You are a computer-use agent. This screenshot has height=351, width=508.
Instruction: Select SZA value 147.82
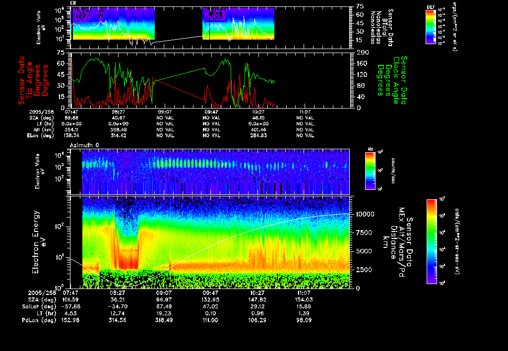pos(257,299)
